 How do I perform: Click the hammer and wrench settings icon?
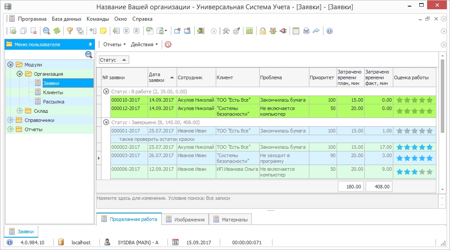click(x=226, y=31)
